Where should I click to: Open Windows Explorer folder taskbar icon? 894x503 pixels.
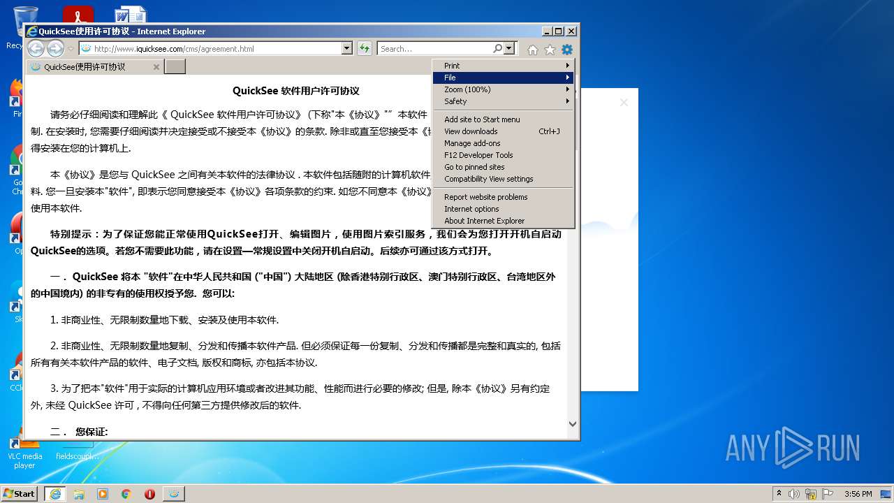(x=79, y=494)
